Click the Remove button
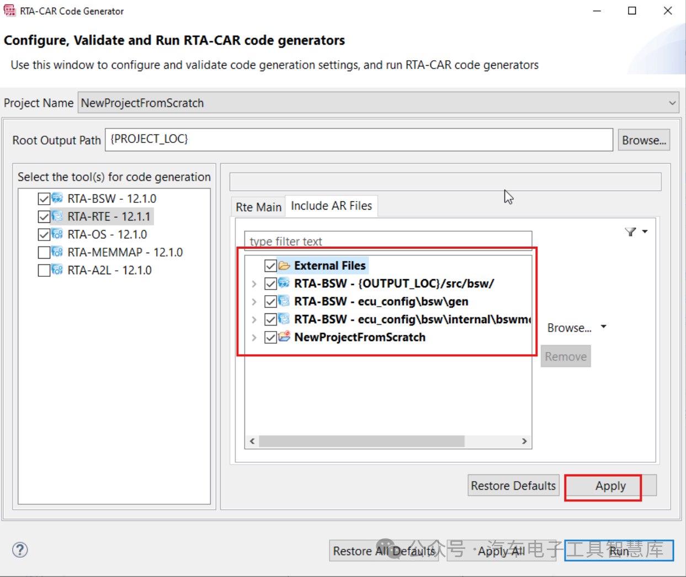This screenshot has height=577, width=686. tap(566, 356)
